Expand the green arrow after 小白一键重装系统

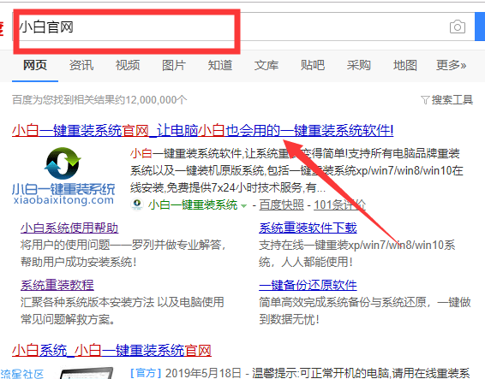[243, 205]
